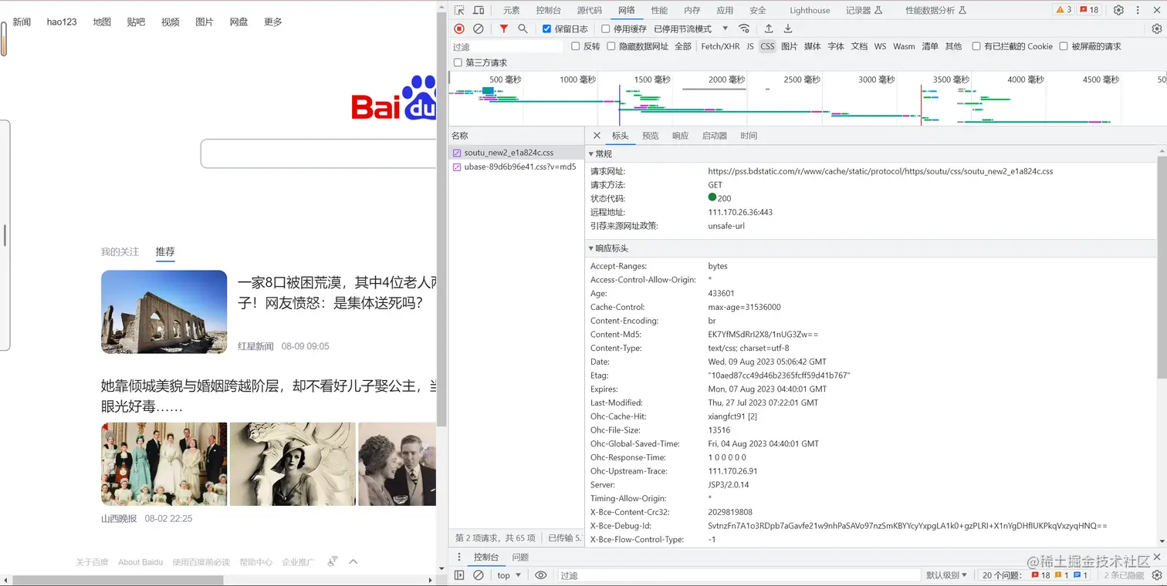Open the 默认级别 log level dropdown
1167x586 pixels.
click(947, 575)
